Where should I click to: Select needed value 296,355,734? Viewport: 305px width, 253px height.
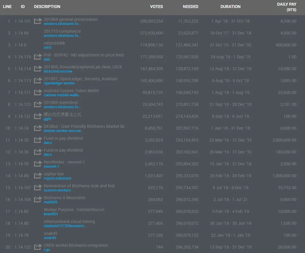coord(187,247)
